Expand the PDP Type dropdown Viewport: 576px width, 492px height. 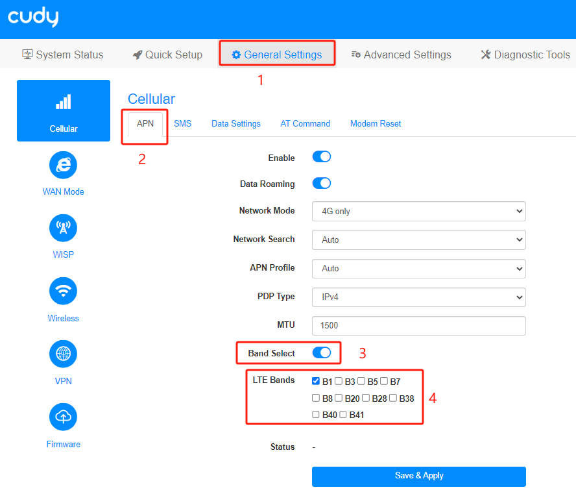tap(419, 297)
